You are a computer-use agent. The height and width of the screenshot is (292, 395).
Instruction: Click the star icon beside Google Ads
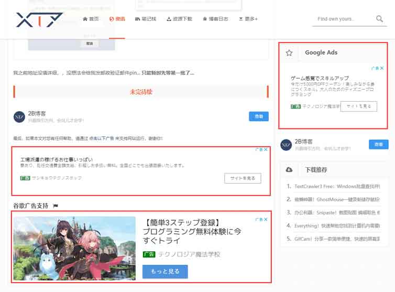pos(289,53)
